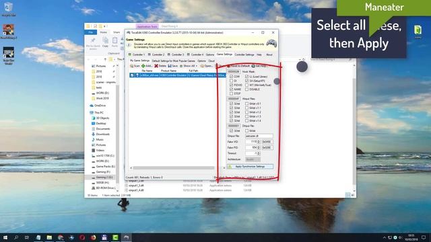431x242 pixels.
Task: Toggle the NAME checkbox
Action: (x=231, y=89)
